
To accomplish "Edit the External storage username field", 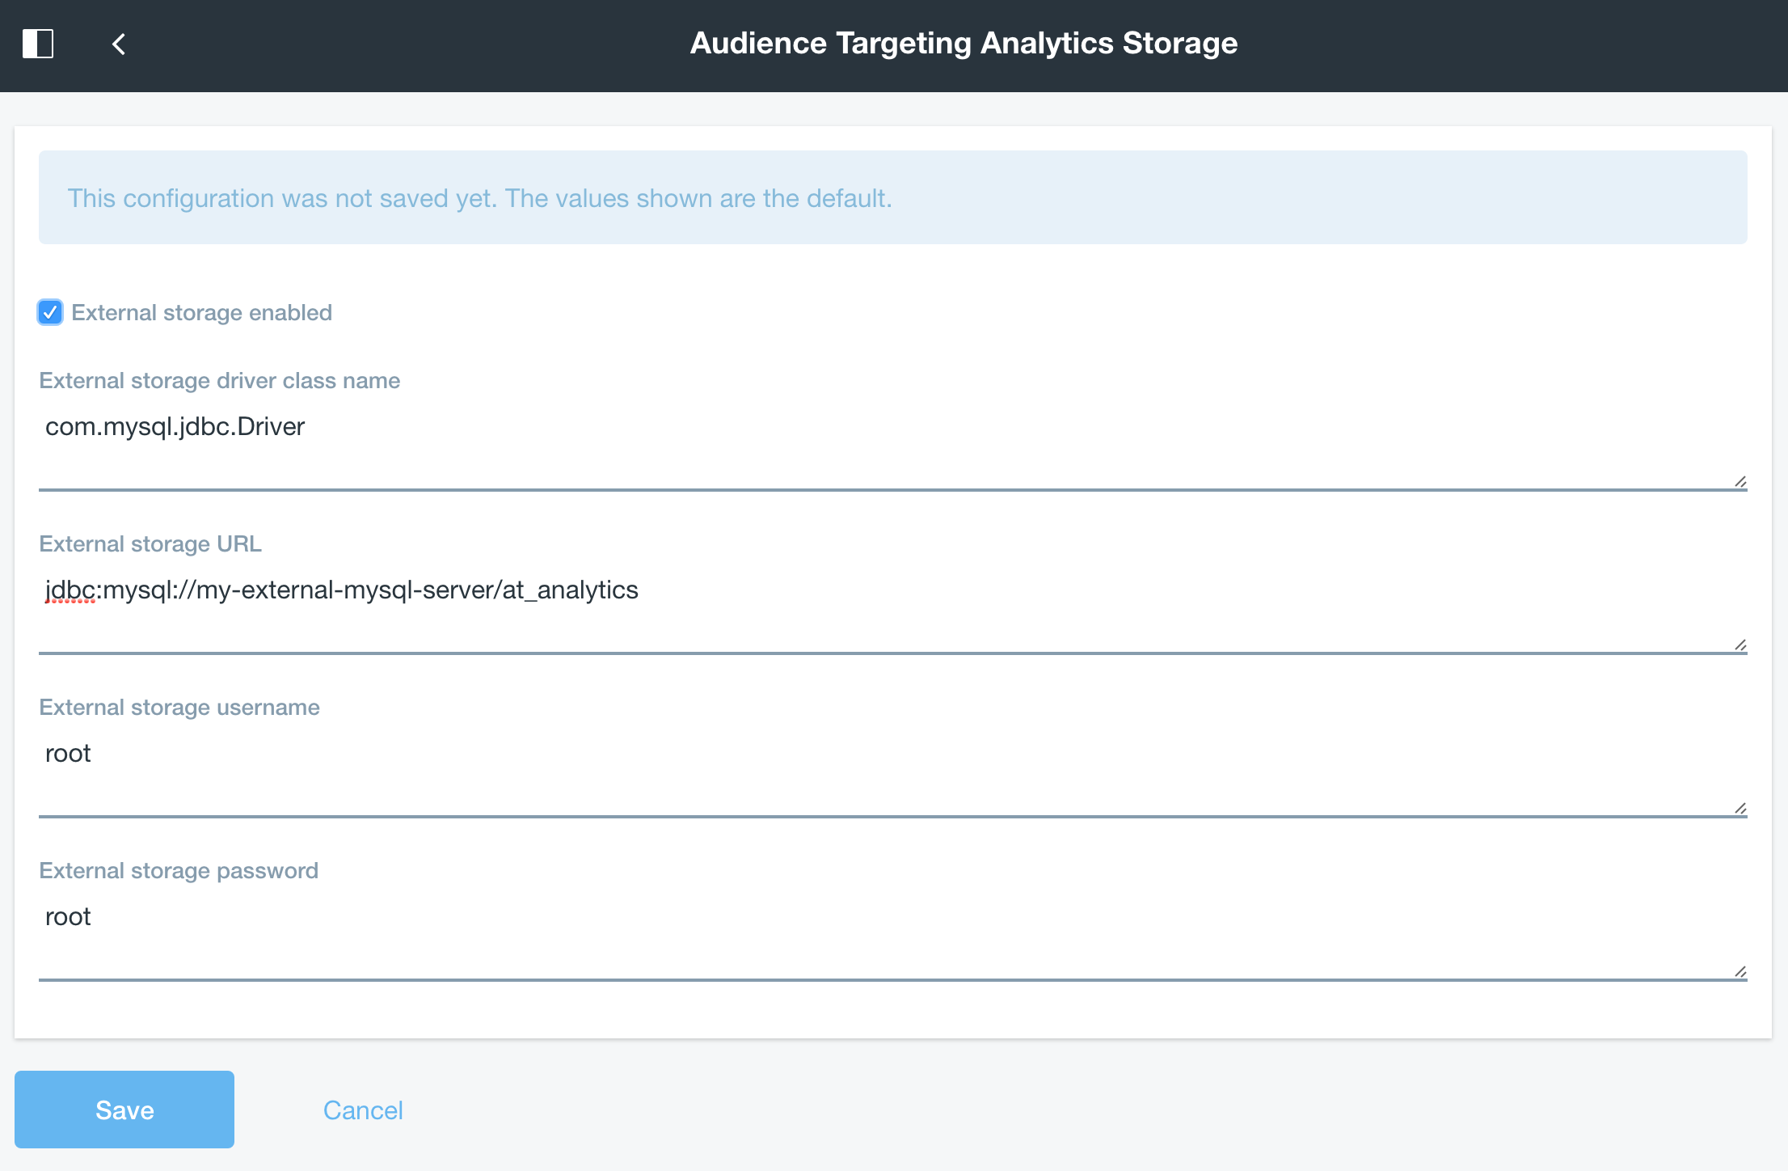I will [893, 774].
